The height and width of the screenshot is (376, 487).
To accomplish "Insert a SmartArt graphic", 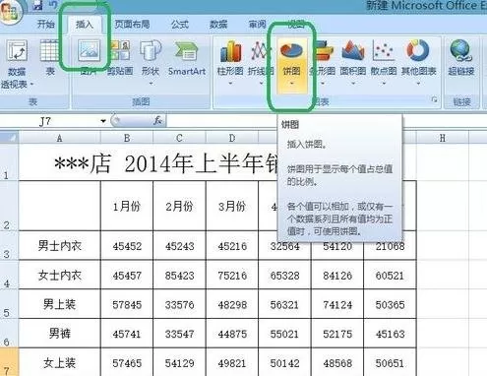I will [187, 58].
